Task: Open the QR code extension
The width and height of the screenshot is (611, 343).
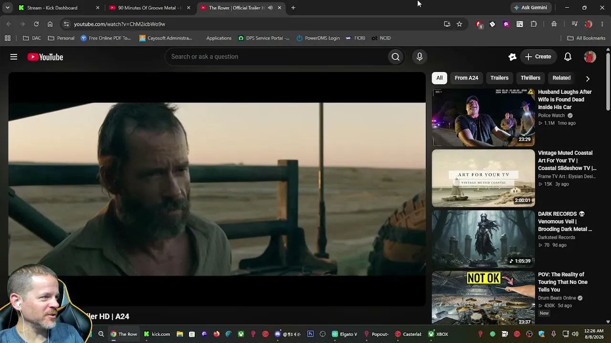Action: pos(520,24)
